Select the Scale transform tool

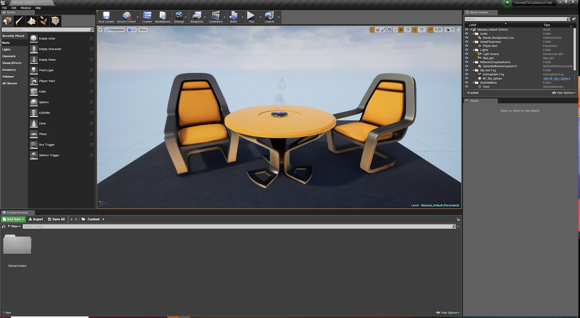point(382,29)
